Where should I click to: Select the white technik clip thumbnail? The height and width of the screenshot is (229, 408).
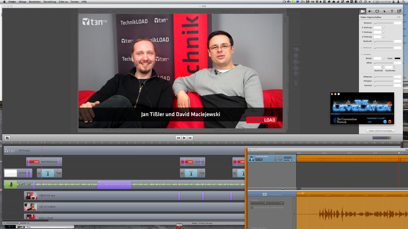pos(11,173)
